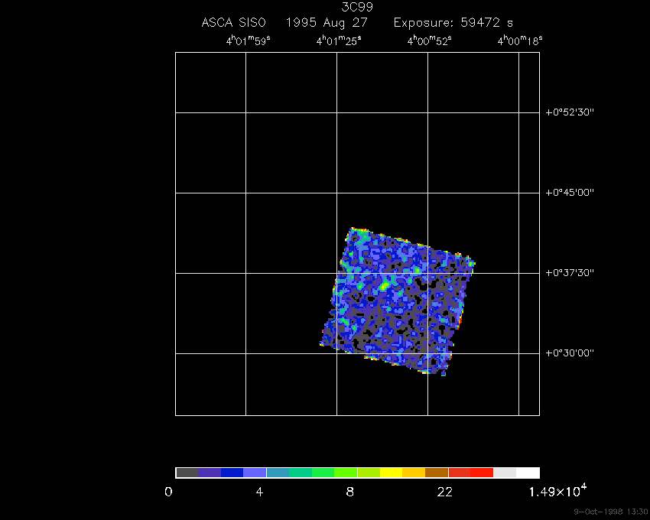650x520 pixels.
Task: Pick the yellow colorbar swatch
Action: point(391,473)
